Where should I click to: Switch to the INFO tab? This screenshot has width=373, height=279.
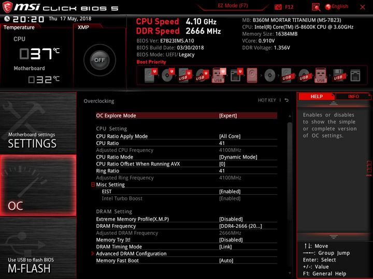tap(353, 96)
